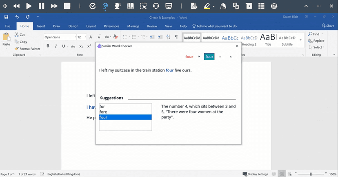Open the Design ribbon tab
338x177 pixels.
pos(73,26)
